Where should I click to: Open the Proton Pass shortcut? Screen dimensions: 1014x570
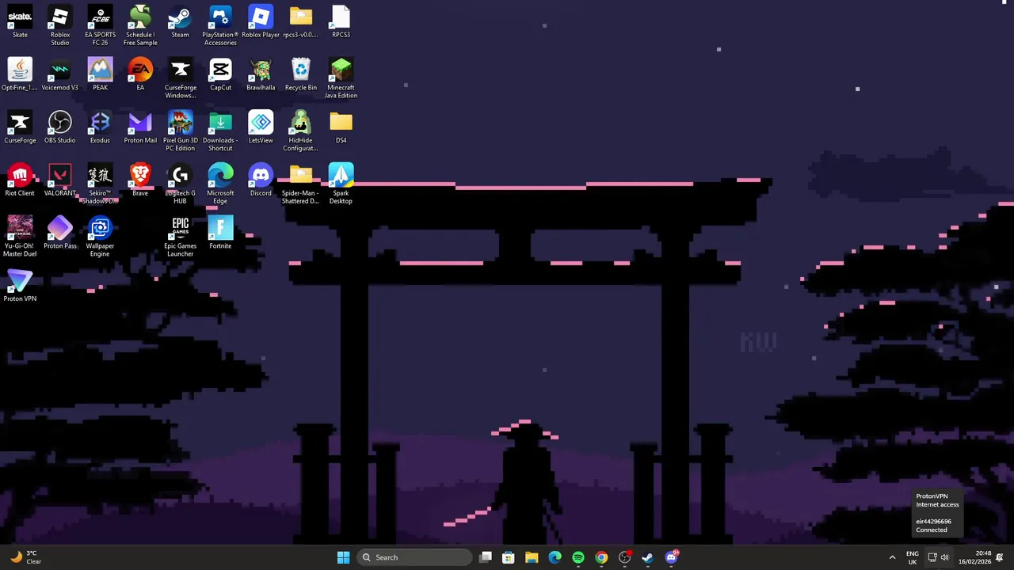tap(60, 233)
